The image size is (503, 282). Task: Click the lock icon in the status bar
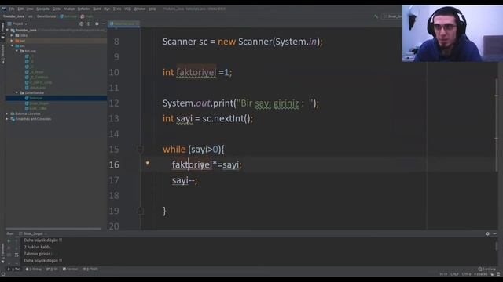pyautogui.click(x=492, y=274)
